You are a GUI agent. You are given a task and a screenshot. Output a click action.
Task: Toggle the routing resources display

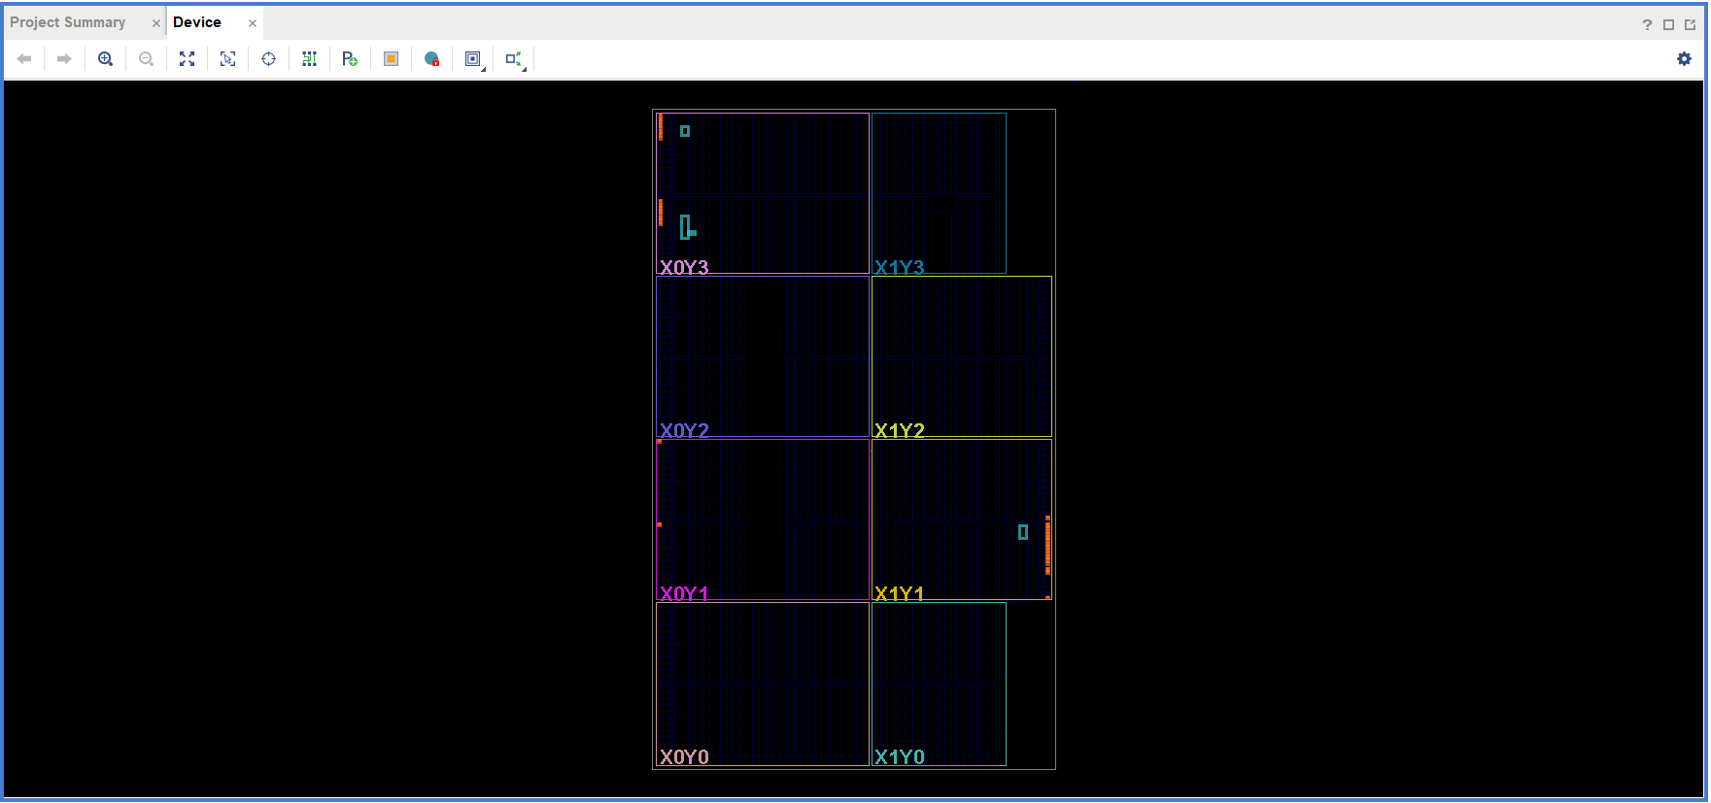(309, 59)
